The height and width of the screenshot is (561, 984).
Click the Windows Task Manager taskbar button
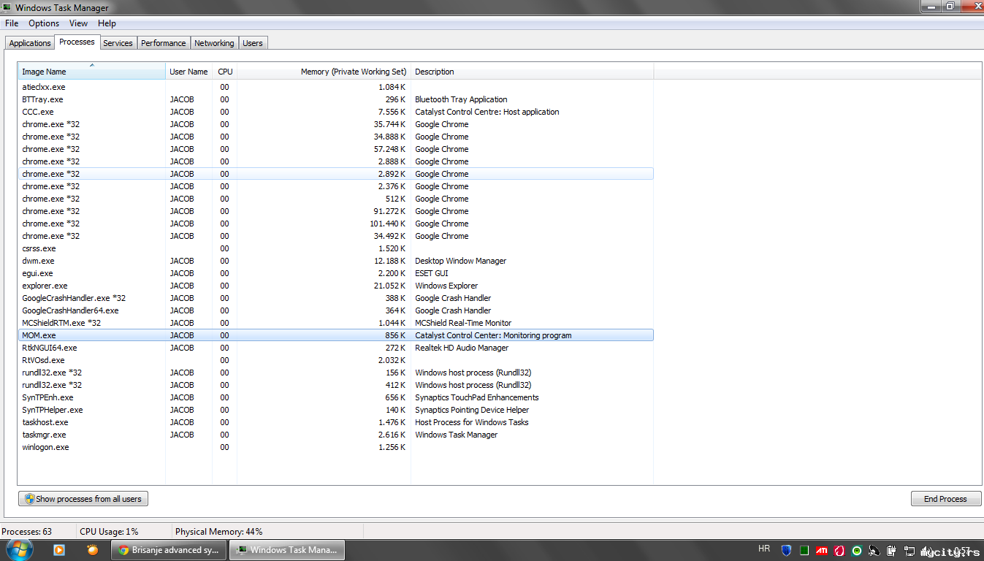click(287, 550)
